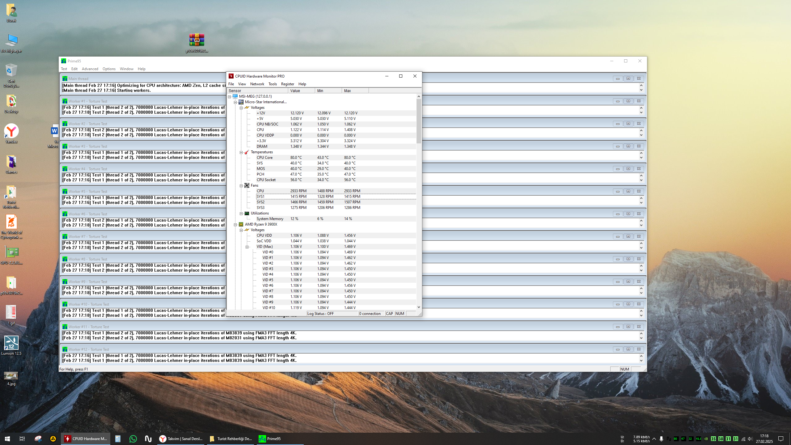The width and height of the screenshot is (791, 445).
Task: Open the File menu in Hardware Monitor
Action: pos(231,84)
